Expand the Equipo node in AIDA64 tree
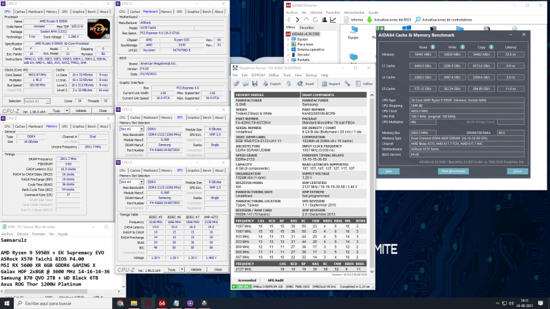The width and height of the screenshot is (550, 309). pyautogui.click(x=288, y=39)
